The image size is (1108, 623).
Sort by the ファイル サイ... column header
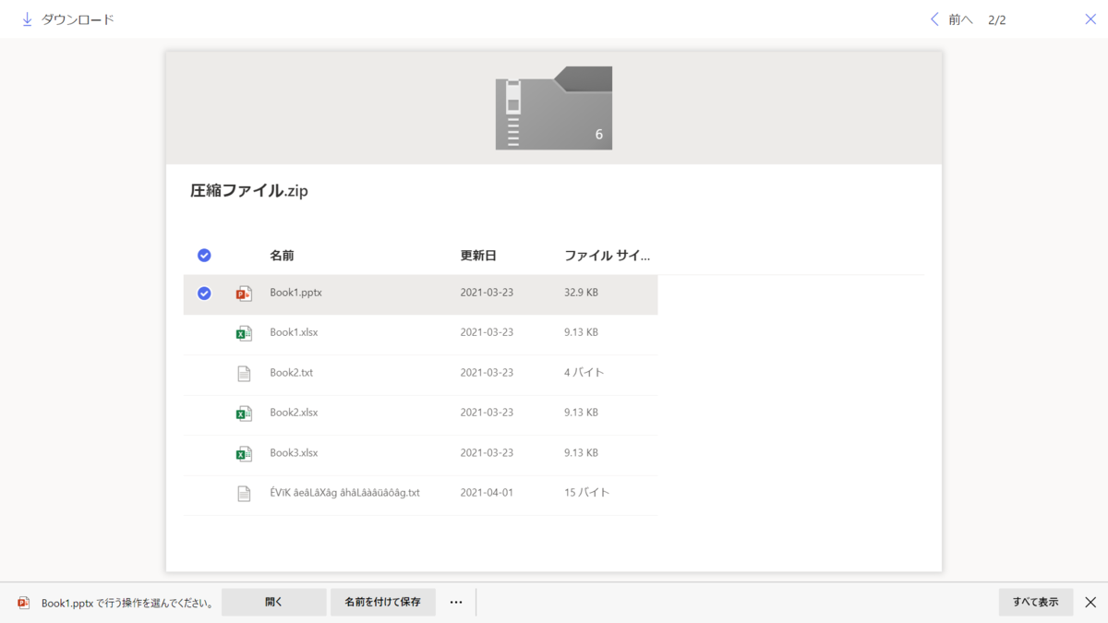(x=607, y=256)
